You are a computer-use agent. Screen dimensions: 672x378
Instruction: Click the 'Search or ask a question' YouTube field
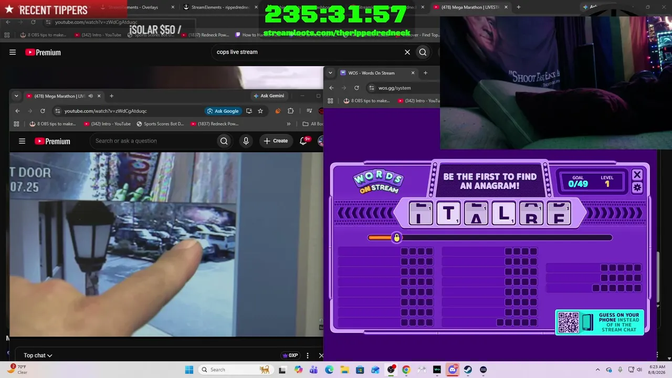[153, 141]
